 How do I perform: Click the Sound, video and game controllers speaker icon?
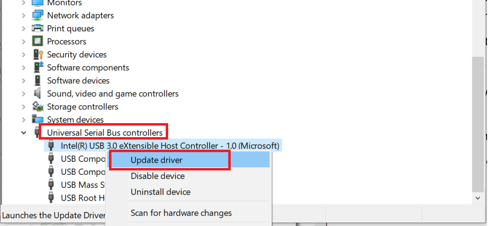(x=38, y=93)
